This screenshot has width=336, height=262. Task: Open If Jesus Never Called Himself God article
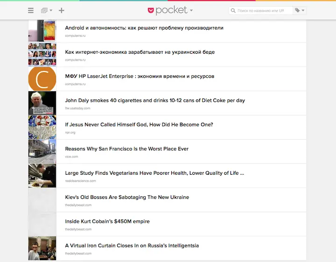click(139, 125)
